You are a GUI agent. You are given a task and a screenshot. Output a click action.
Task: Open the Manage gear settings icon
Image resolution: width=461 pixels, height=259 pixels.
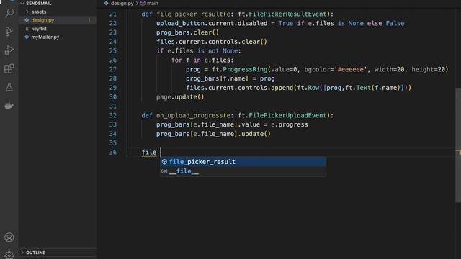tap(9, 255)
